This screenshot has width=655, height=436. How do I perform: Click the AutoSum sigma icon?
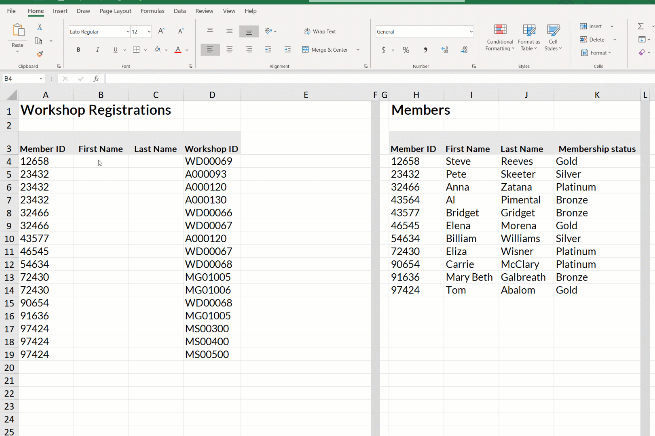tap(640, 26)
